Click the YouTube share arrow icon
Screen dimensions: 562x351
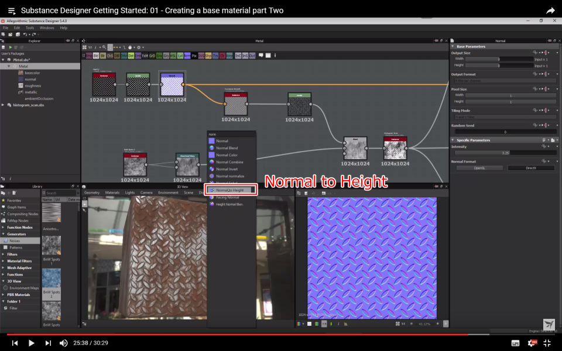point(550,11)
